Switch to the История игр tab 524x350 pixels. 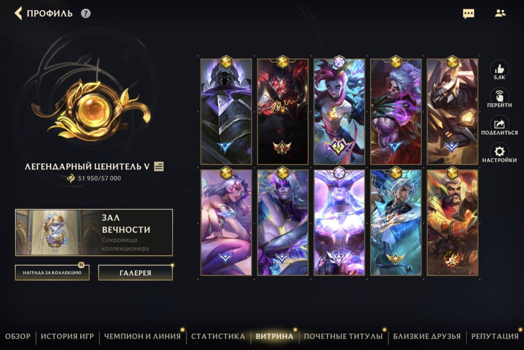pyautogui.click(x=67, y=336)
